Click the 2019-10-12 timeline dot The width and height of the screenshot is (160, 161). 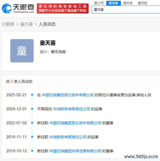coord(32,151)
